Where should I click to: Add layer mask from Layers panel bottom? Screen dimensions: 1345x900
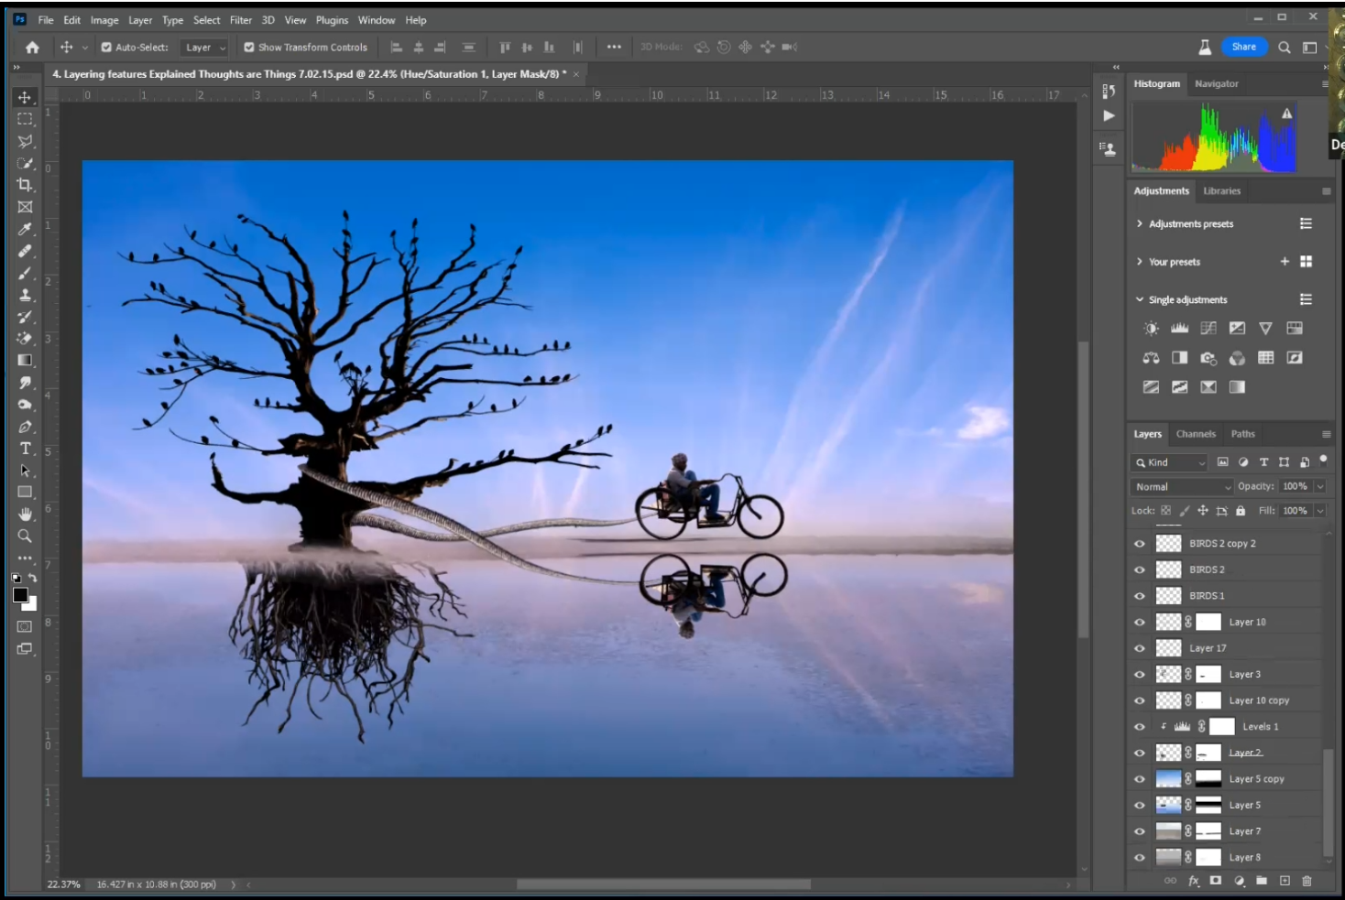tap(1216, 881)
